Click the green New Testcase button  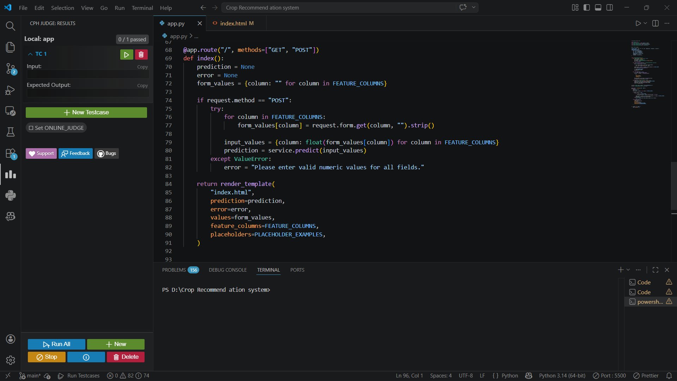tap(86, 112)
